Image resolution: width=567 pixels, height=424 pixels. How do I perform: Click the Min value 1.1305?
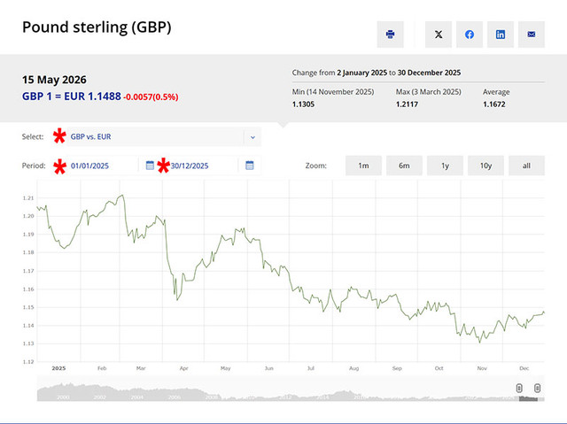pyautogui.click(x=303, y=104)
